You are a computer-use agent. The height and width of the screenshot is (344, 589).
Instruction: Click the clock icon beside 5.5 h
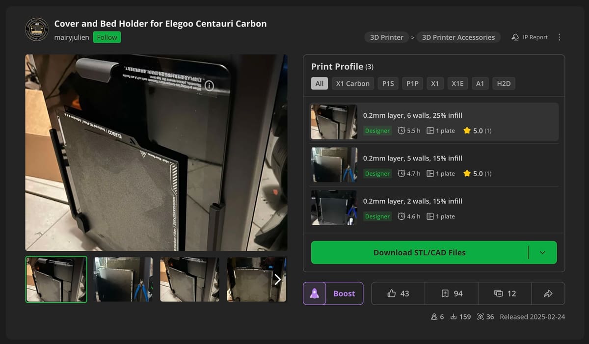(402, 131)
